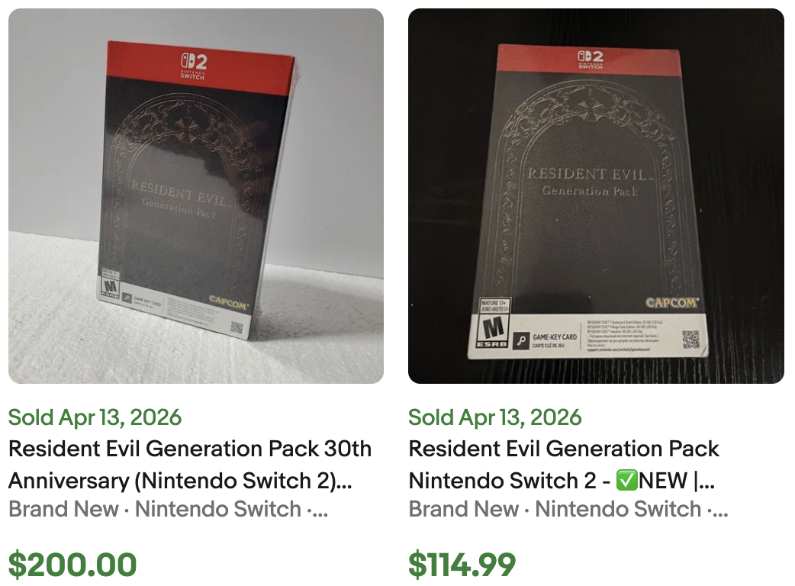Open the right Resident Evil listing thumbnail
Image resolution: width=795 pixels, height=586 pixels.
[597, 195]
